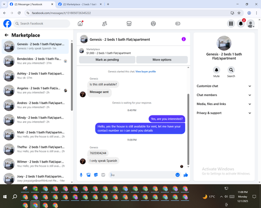
Task: Open the tab search dropdown arrow
Action: coord(4,4)
